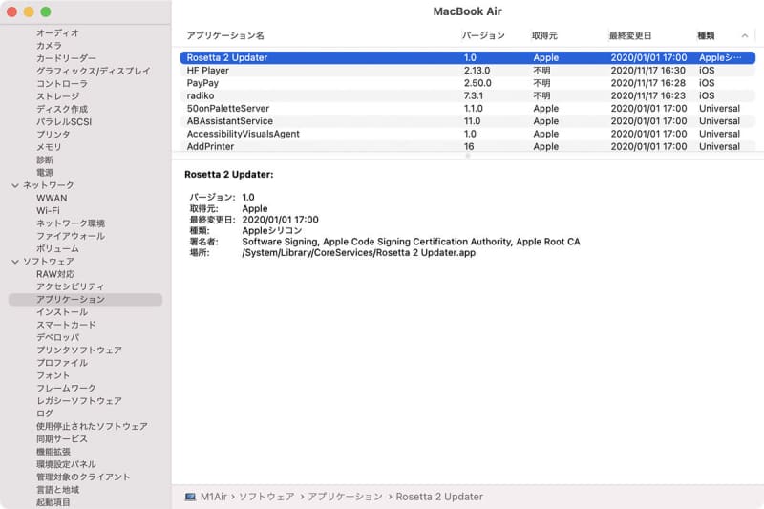Open プリンタソフトウェア in the sidebar

79,350
